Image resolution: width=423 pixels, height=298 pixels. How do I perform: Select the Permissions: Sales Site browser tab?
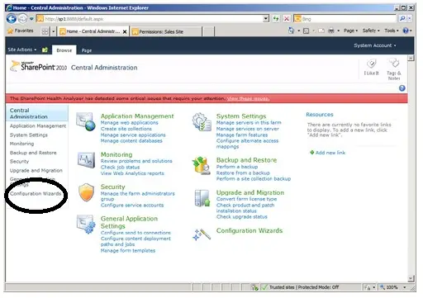166,31
